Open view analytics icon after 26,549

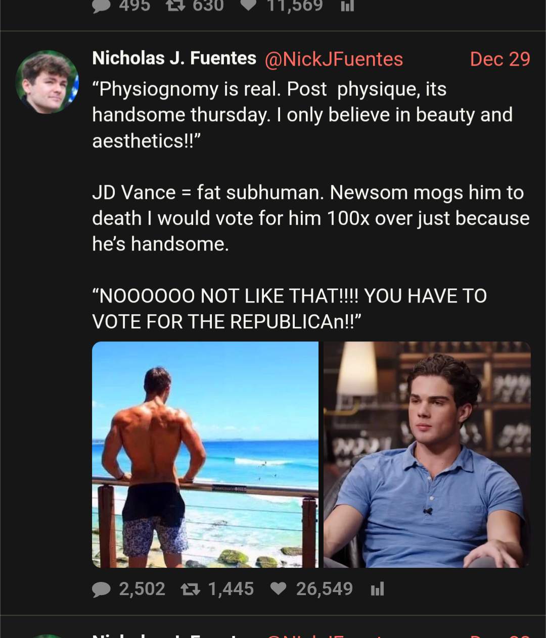[x=377, y=589]
